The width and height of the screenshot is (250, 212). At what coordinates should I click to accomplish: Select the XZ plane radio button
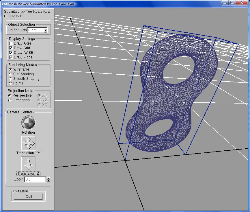click(39, 105)
